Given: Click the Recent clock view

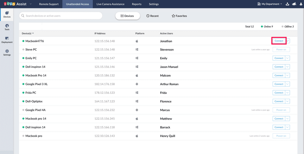Looking at the screenshot, I should point(153,16).
